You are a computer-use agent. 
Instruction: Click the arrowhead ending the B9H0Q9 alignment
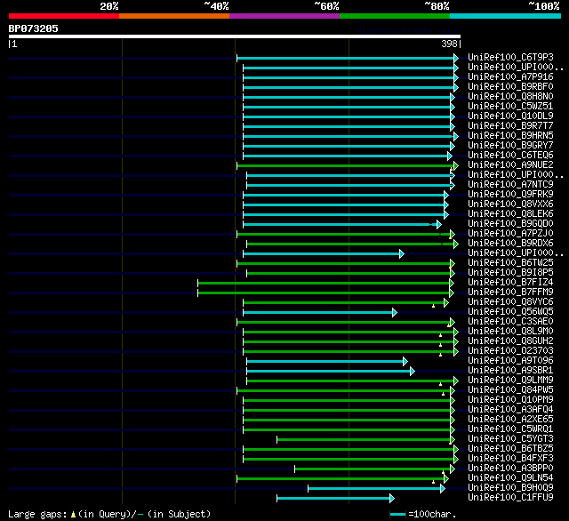[443, 489]
